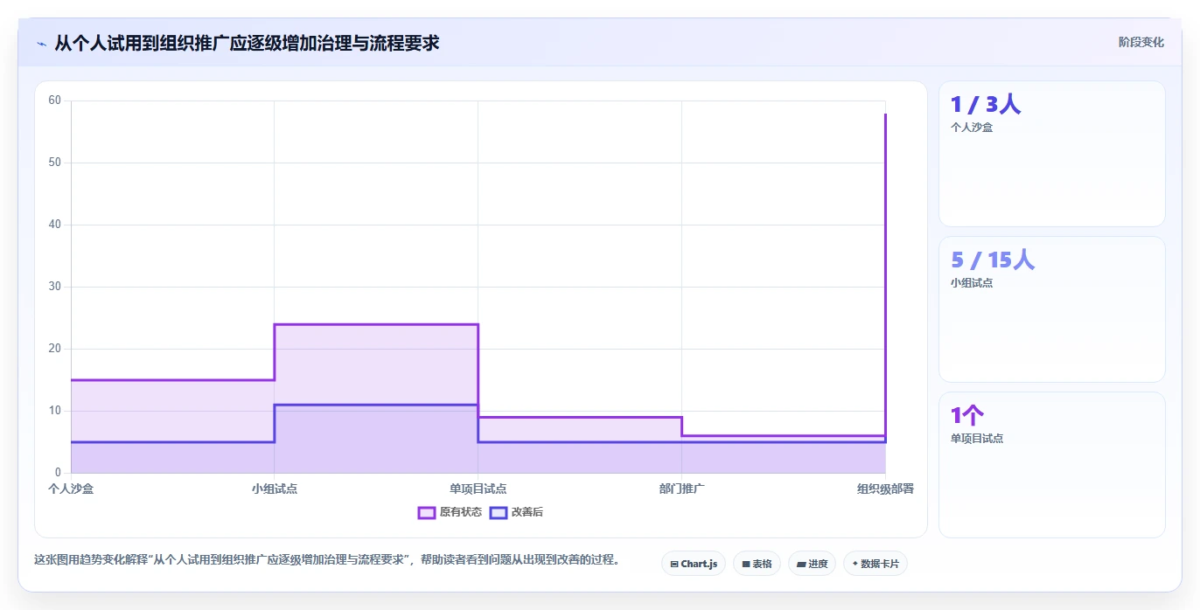Click the chart description sentence below chart
Image resolution: width=1200 pixels, height=610 pixels.
tap(326, 560)
